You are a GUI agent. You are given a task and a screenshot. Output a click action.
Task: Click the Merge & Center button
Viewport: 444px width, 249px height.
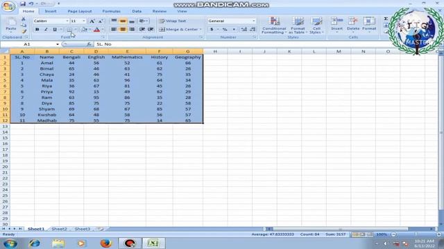[x=179, y=29]
